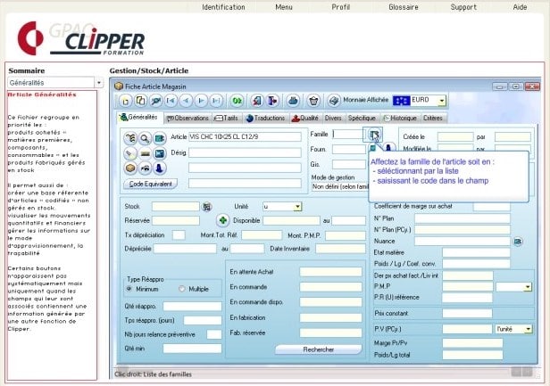Click the exit door icon in toolbar
550x386 pixels.
[272, 101]
